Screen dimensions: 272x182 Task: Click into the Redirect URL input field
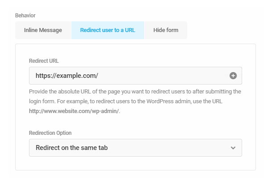coord(136,76)
